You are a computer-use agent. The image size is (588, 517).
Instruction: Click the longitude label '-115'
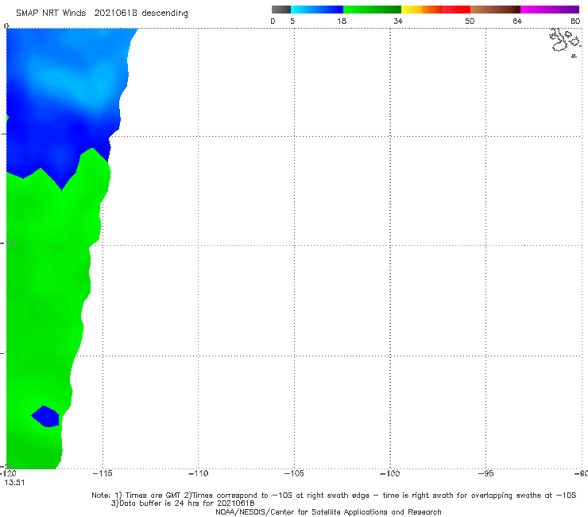tap(103, 473)
